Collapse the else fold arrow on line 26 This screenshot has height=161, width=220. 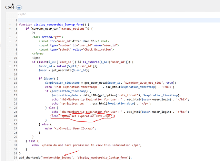click(10, 124)
